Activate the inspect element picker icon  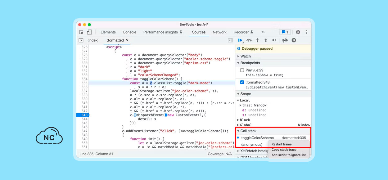[81, 32]
